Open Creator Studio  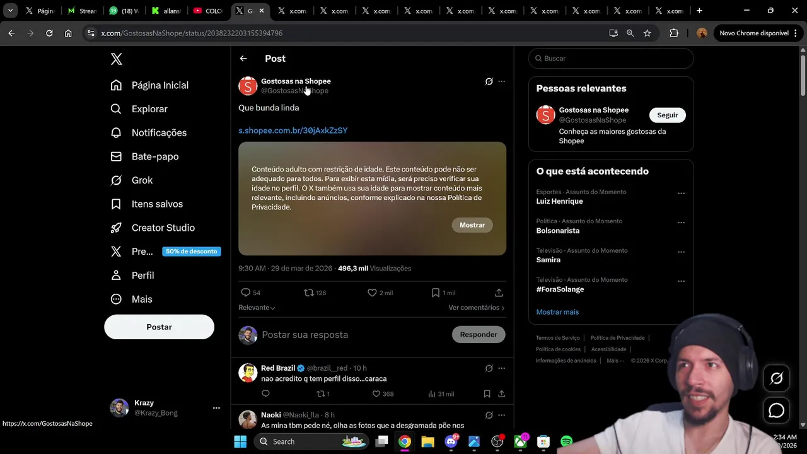coord(153,228)
